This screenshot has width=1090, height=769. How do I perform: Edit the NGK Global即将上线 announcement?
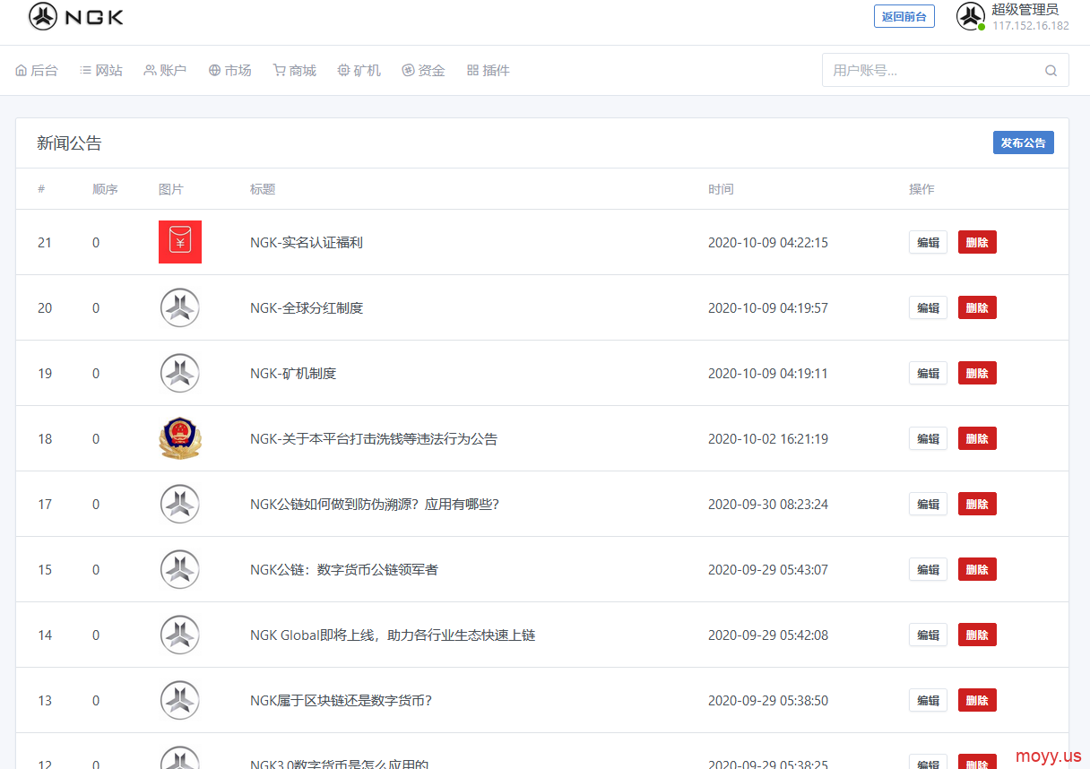pos(928,635)
